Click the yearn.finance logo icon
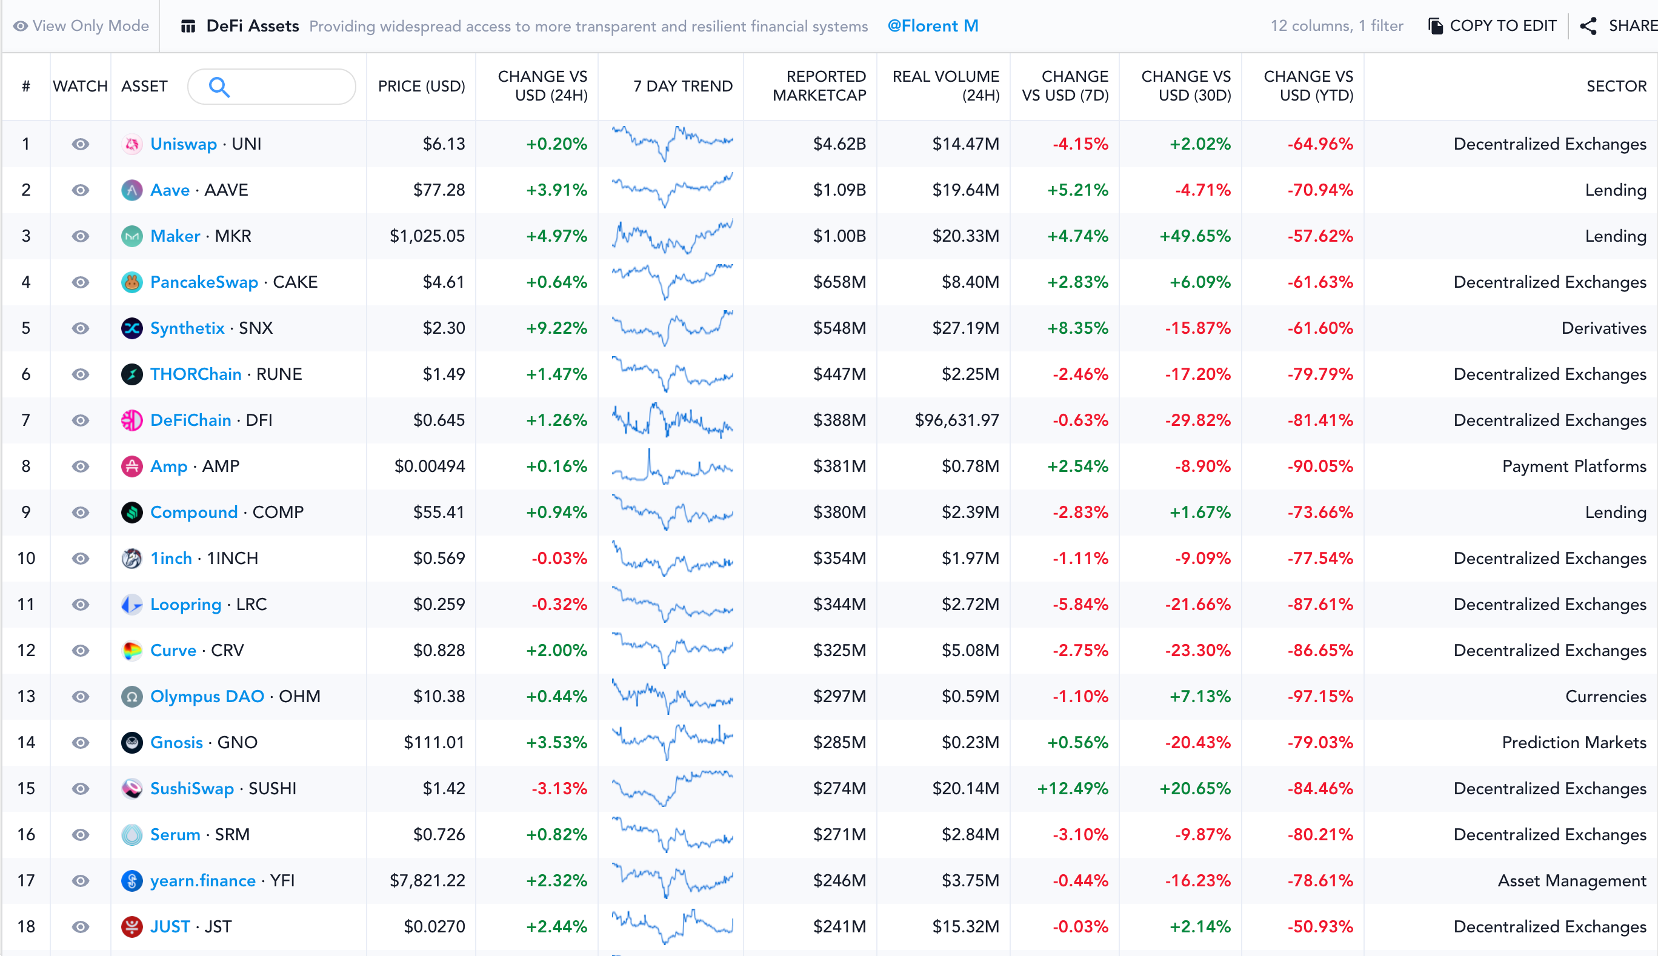Image resolution: width=1658 pixels, height=956 pixels. [132, 880]
